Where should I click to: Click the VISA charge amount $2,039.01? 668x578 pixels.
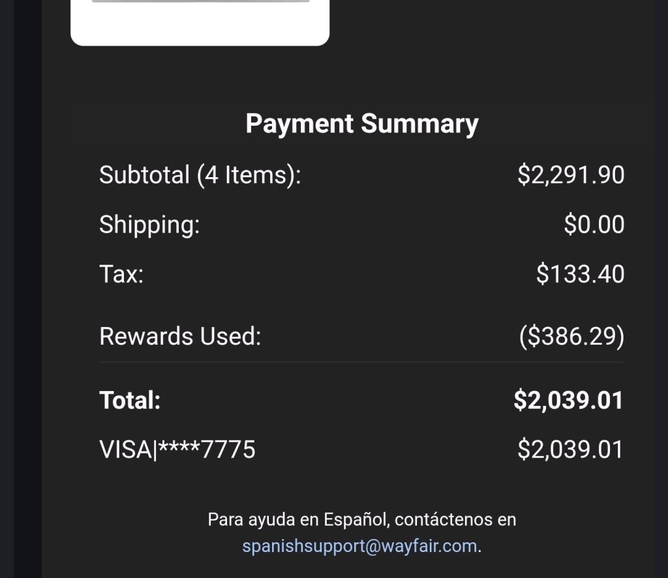click(570, 450)
